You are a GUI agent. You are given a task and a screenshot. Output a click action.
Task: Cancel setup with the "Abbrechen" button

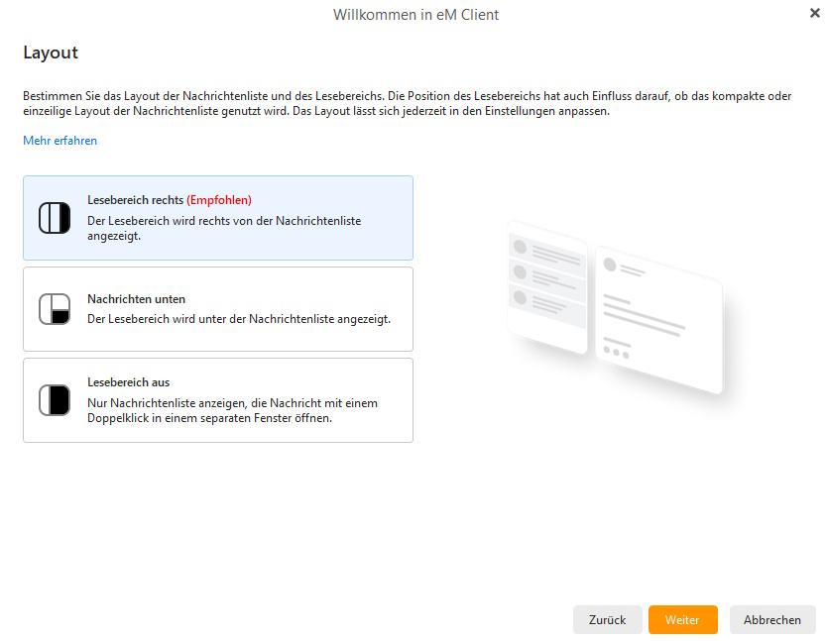(772, 619)
